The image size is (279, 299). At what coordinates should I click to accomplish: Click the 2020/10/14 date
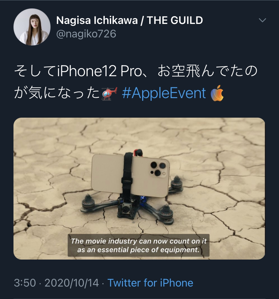click(x=72, y=282)
